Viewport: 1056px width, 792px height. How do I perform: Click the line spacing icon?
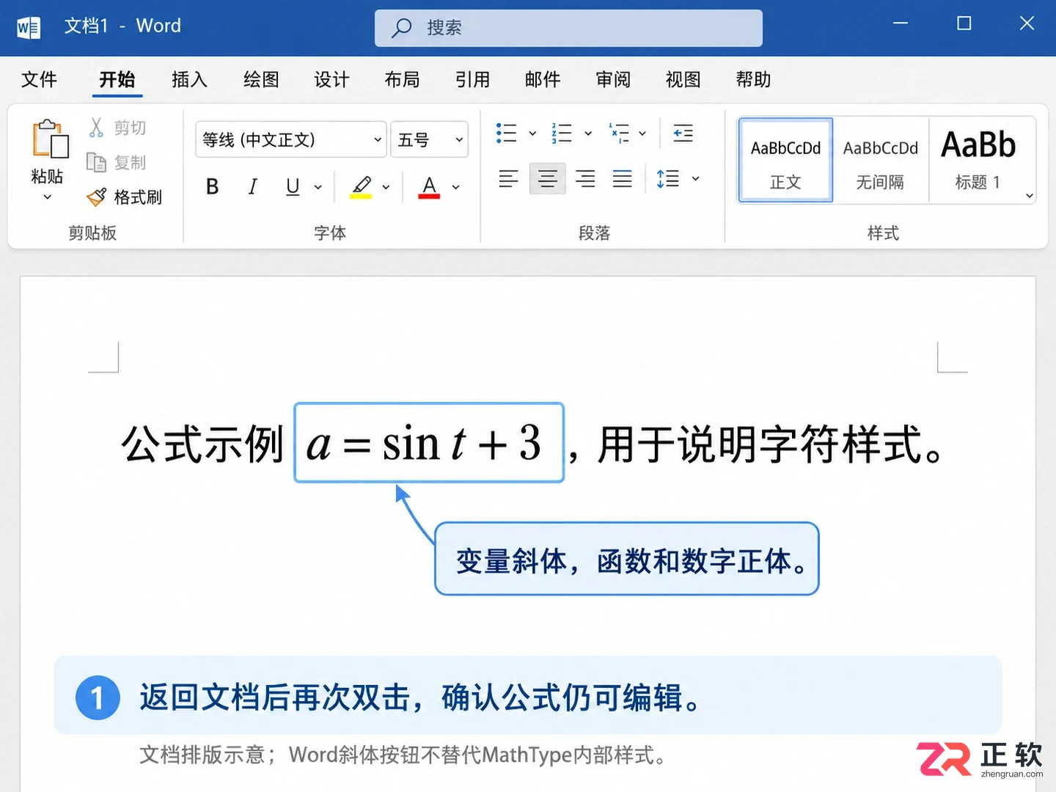click(x=667, y=178)
